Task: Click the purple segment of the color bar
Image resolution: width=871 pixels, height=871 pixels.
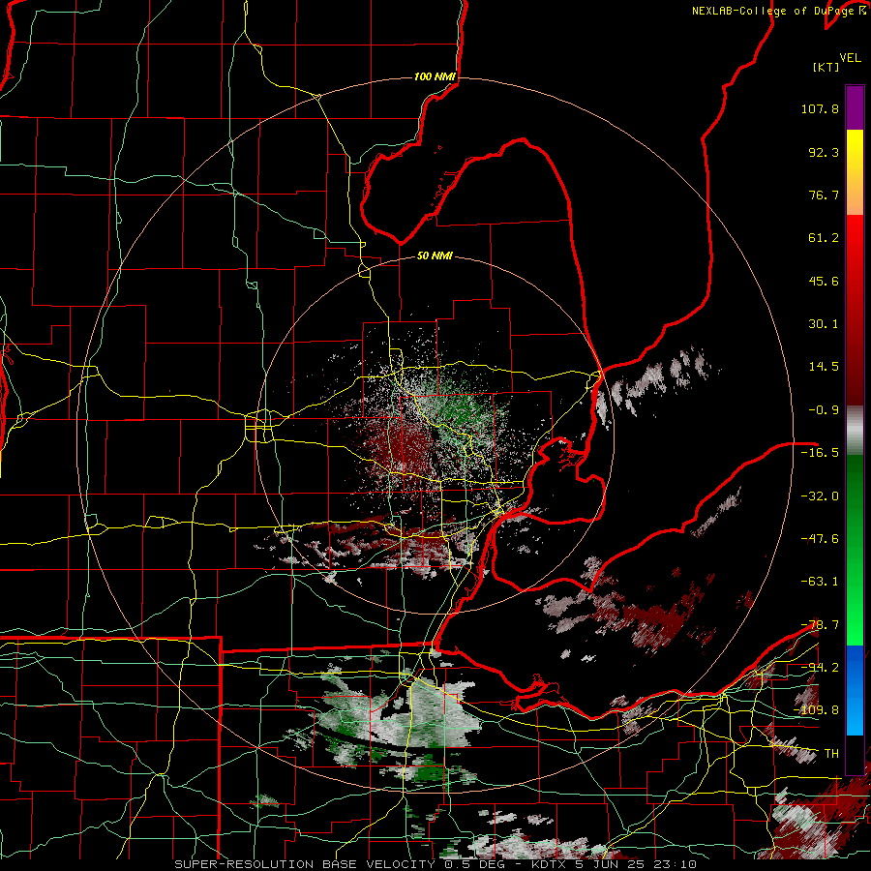Action: coord(855,107)
